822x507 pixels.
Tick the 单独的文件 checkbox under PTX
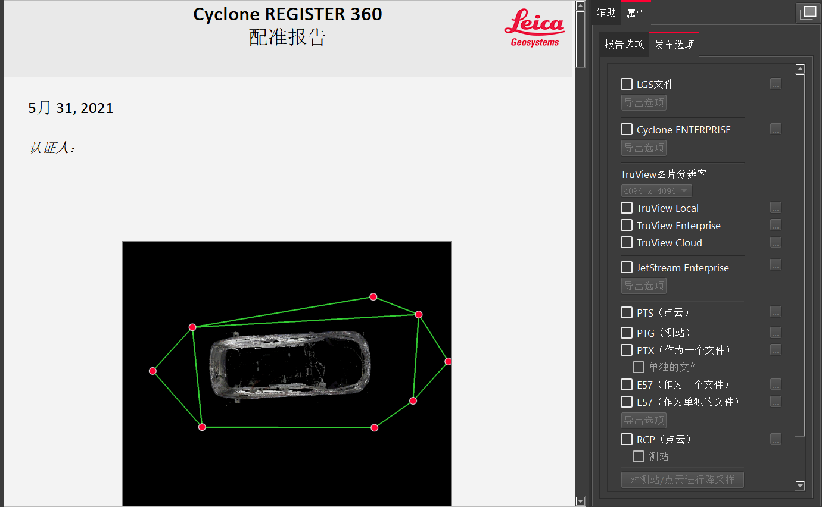639,367
